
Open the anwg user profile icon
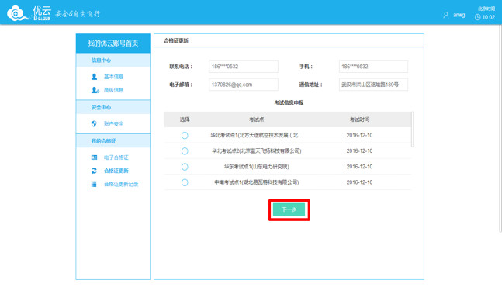(445, 15)
